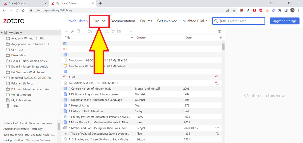Click the Add to Collection folder icon

[x=89, y=31]
